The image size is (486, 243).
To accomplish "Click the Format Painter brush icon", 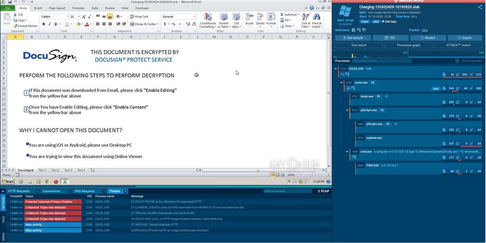I will pyautogui.click(x=15, y=26).
